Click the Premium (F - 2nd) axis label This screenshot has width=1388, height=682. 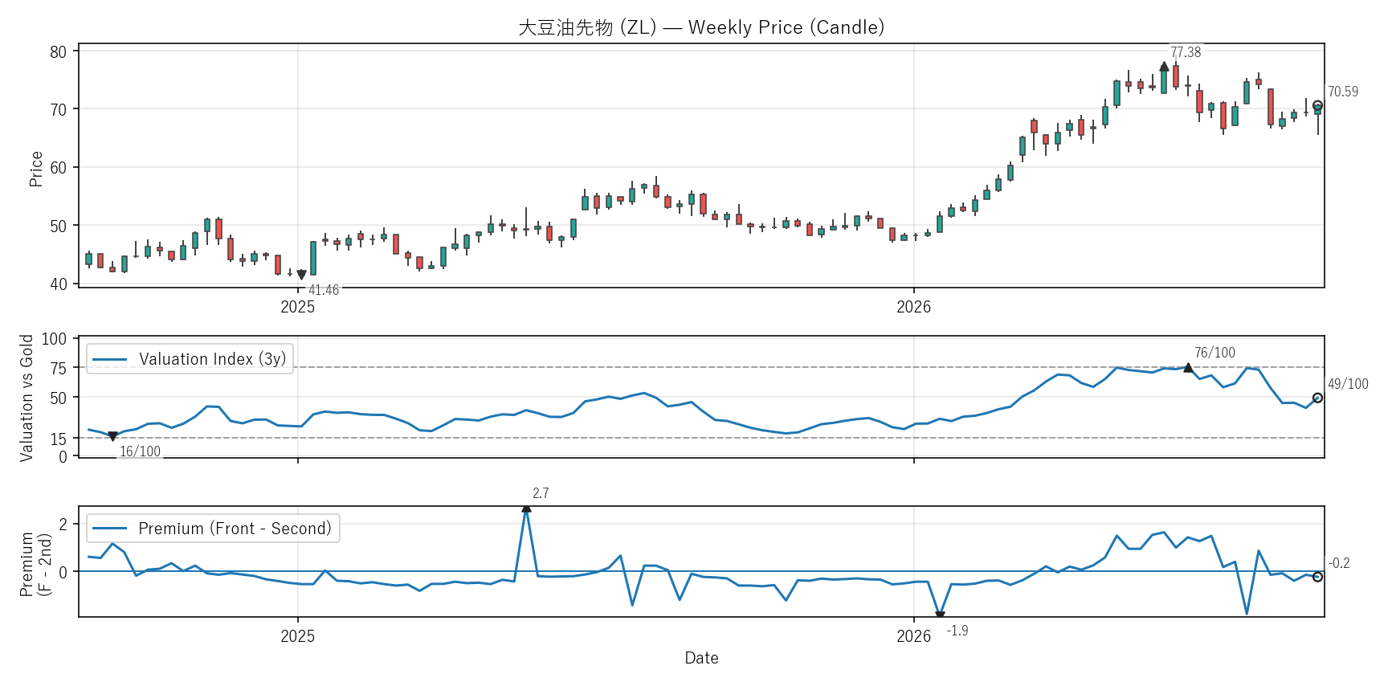tap(35, 564)
